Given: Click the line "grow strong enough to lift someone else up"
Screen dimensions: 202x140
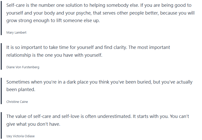Looking at the screenshot, I should coord(53,21).
